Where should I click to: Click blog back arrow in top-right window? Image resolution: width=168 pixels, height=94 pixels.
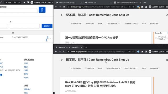pyautogui.click(x=62, y=15)
